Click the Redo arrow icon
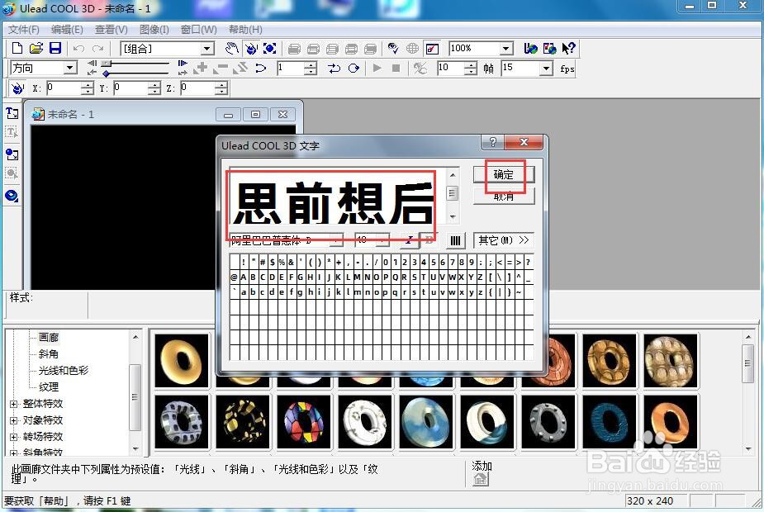764x512 pixels. (x=98, y=49)
